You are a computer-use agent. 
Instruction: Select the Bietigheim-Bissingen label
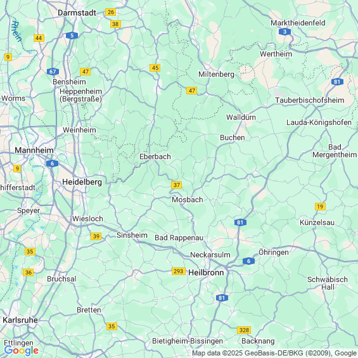tap(188, 341)
